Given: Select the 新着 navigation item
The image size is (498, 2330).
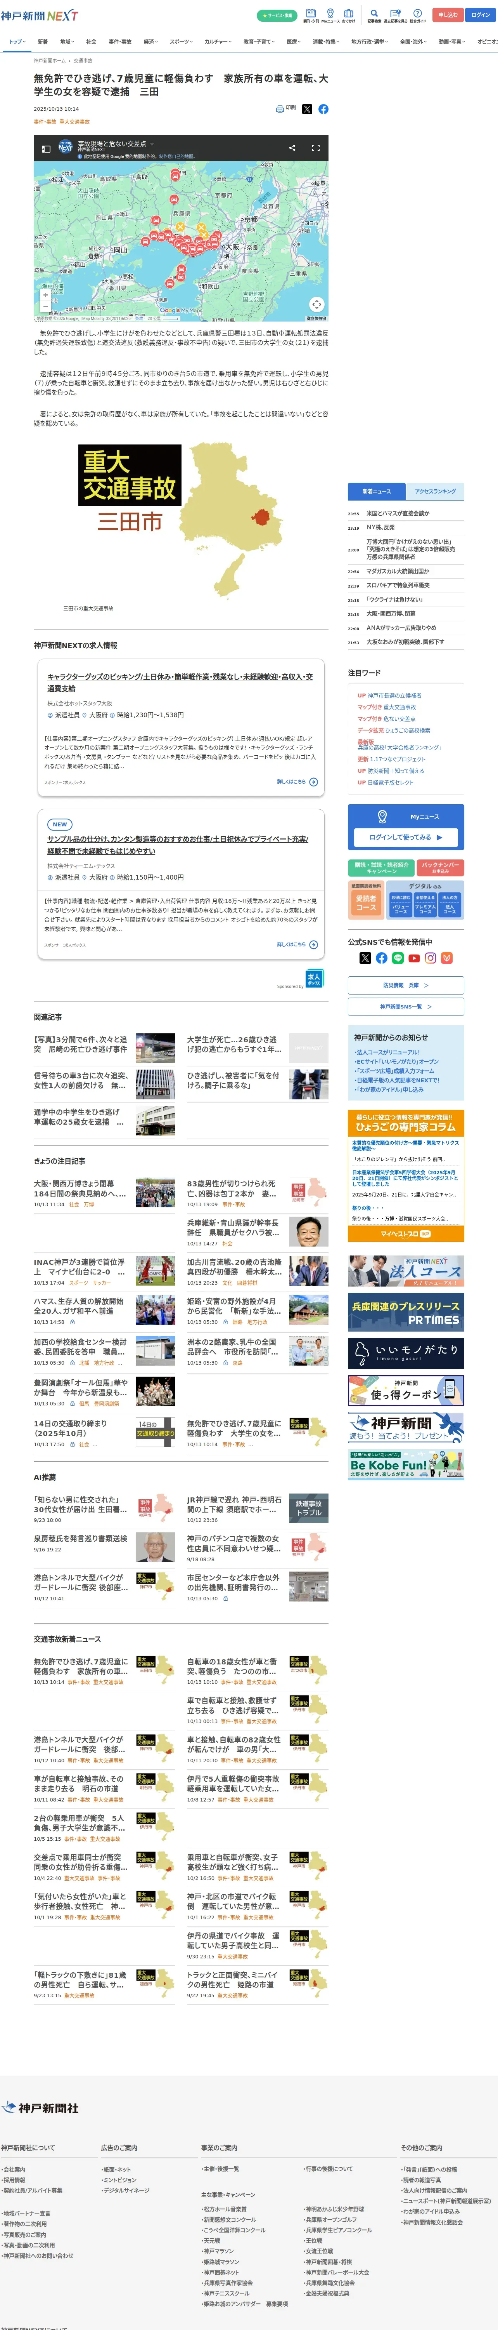Looking at the screenshot, I should [x=43, y=42].
